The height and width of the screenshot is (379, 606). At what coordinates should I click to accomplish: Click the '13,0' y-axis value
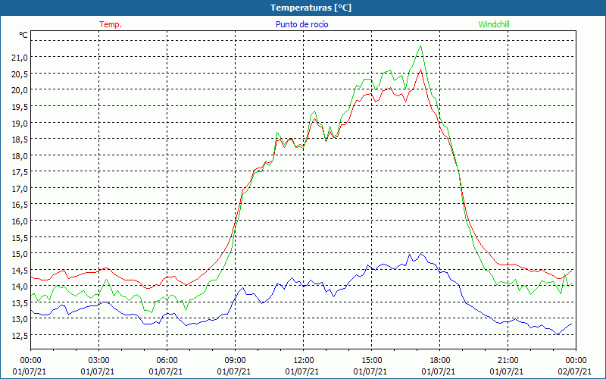20,319
